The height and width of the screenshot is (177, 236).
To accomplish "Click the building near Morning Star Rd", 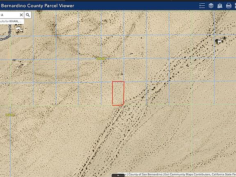I will [x=19, y=29].
